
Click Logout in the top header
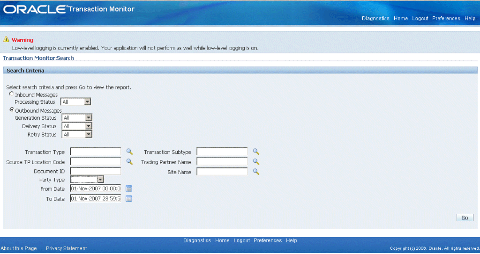pos(420,18)
